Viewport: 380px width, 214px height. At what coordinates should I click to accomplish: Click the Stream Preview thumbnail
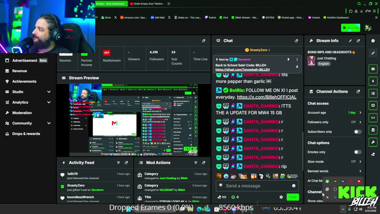(133, 120)
